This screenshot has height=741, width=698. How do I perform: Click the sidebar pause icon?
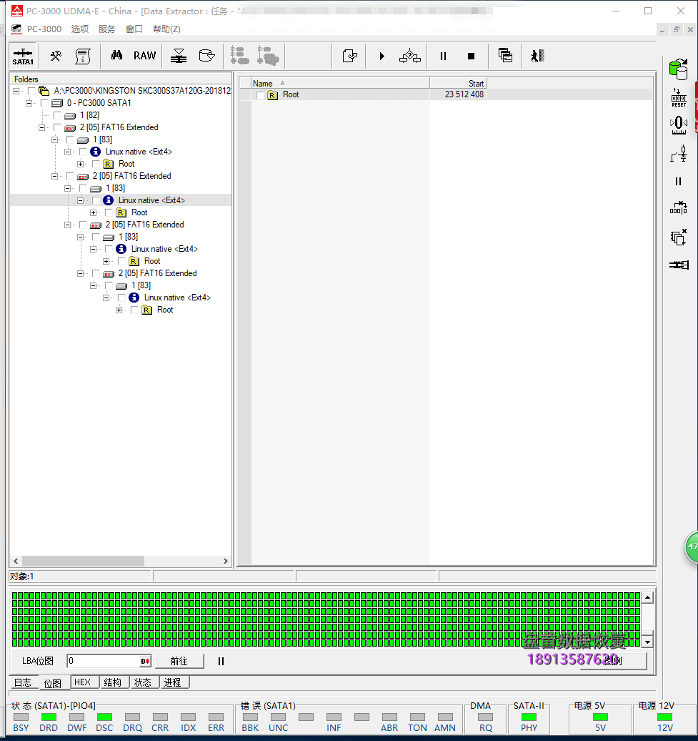tap(678, 182)
